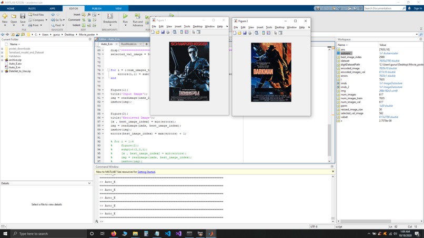Viewport: 424px width, 238px height.
Task: Collapse the Details panel chevron
Action: click(x=89, y=183)
